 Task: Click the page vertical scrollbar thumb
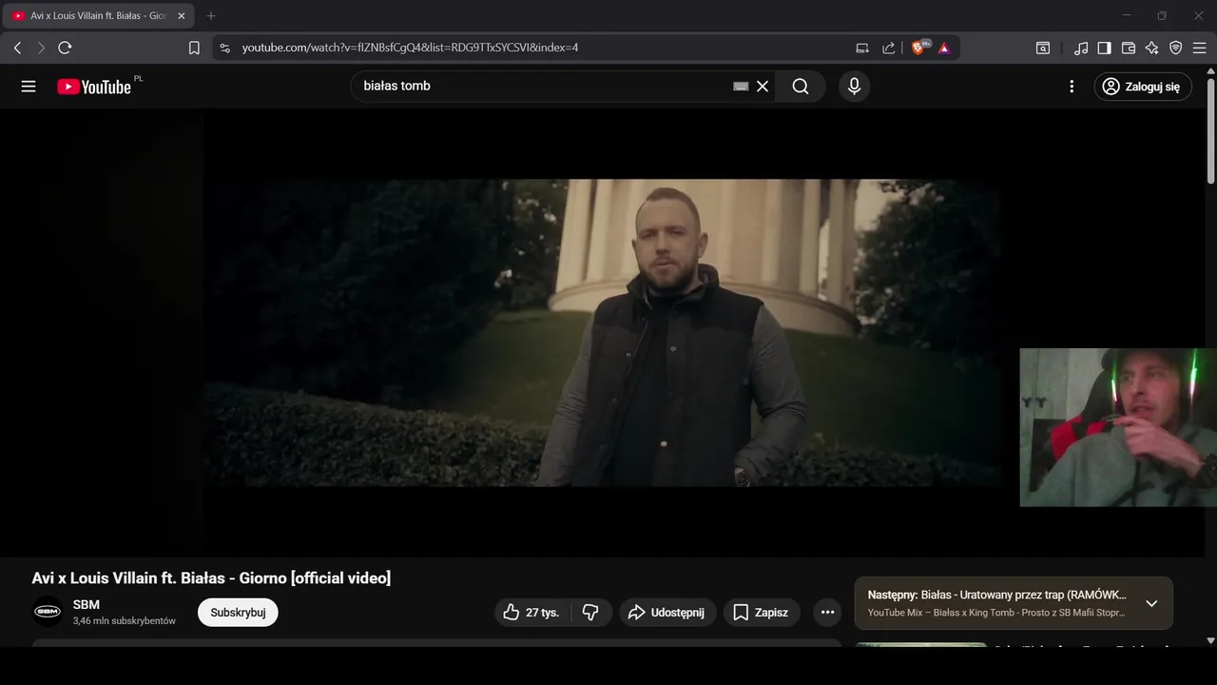pyautogui.click(x=1210, y=129)
